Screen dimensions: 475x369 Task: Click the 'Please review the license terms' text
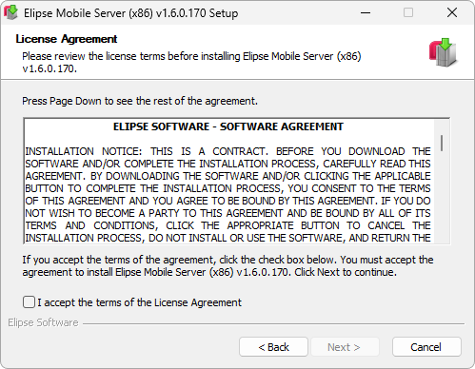[191, 62]
